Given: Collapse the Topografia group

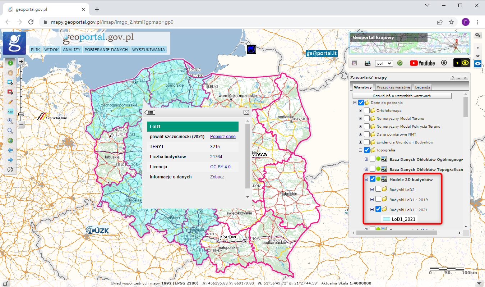Looking at the screenshot, I should point(360,150).
